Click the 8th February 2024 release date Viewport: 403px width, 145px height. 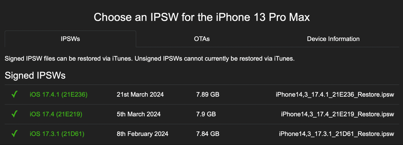(x=142, y=134)
